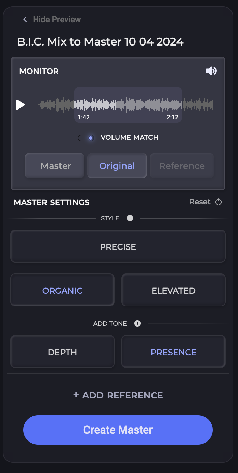Select the Depth tone option
Viewport: 238px width, 473px height.
62,351
